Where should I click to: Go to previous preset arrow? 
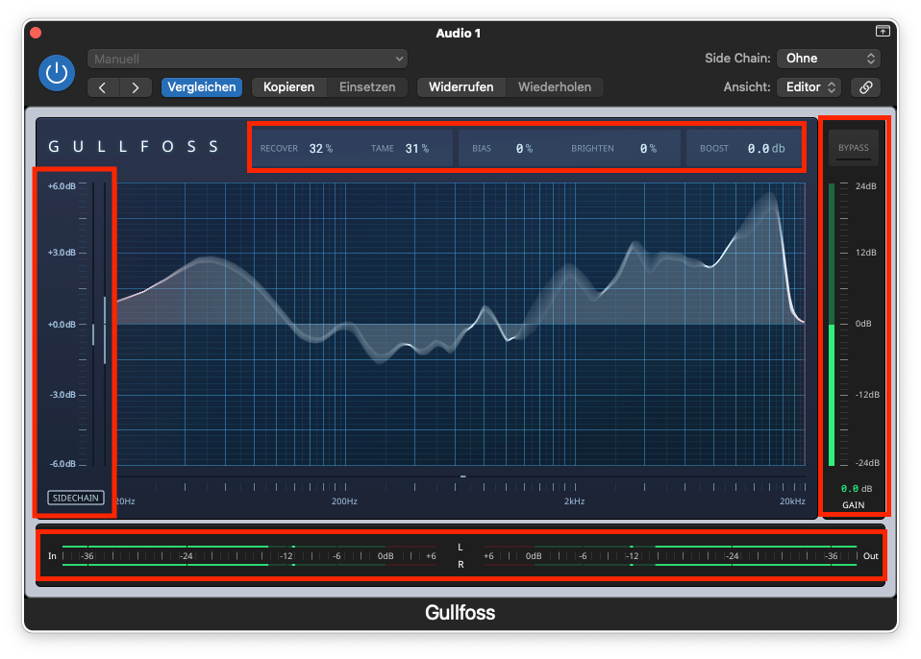104,87
